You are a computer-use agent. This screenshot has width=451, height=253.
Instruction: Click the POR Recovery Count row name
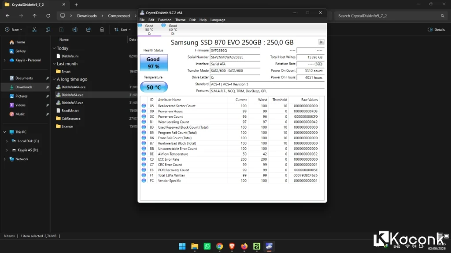click(x=174, y=170)
